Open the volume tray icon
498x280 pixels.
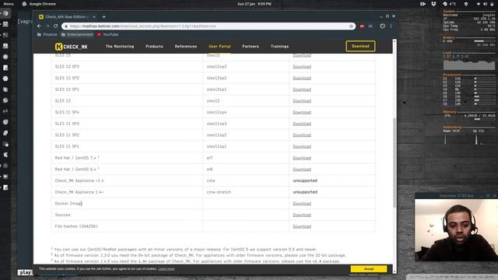pos(485,4)
